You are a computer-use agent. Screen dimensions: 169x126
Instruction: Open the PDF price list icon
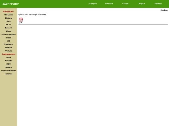pos(21,20)
